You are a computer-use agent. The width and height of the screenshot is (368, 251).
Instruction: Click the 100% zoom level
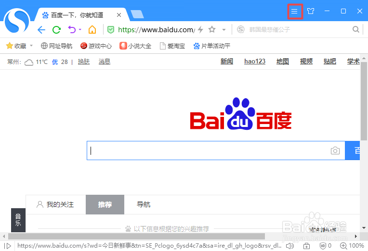coord(356,246)
